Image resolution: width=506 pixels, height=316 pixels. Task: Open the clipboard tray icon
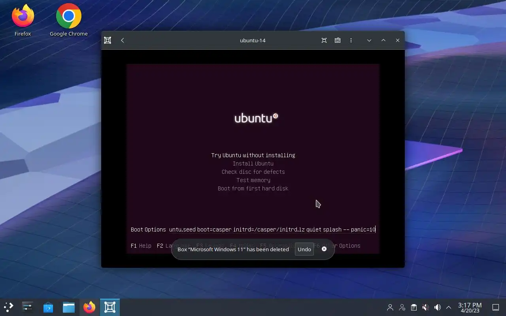tap(413, 307)
